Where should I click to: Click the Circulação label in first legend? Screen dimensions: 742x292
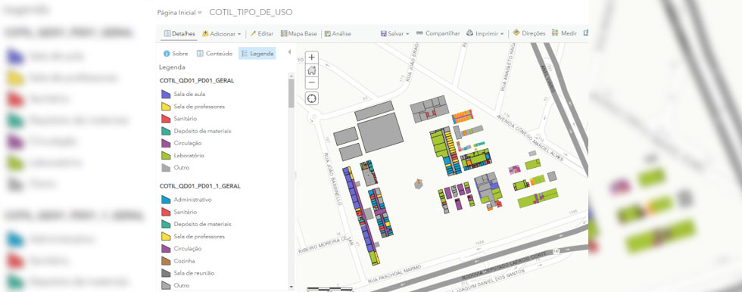point(188,143)
